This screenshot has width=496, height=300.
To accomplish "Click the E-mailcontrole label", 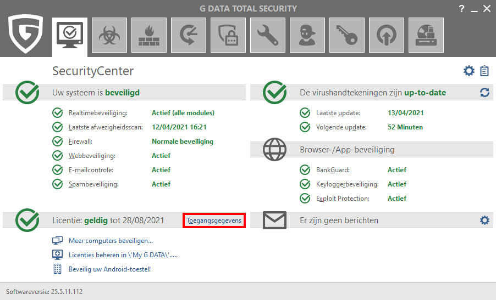I will (x=91, y=169).
